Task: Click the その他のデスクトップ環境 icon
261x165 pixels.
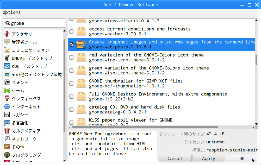Action: [7, 74]
